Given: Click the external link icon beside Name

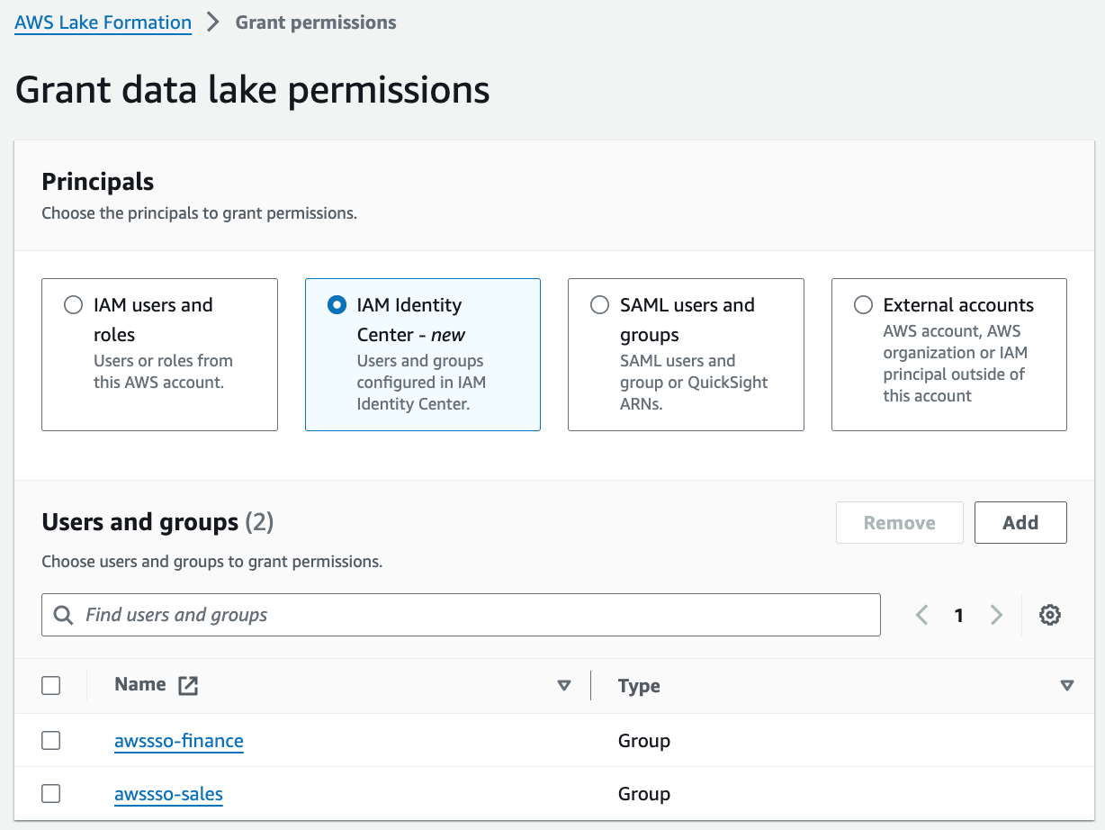Looking at the screenshot, I should (x=187, y=685).
